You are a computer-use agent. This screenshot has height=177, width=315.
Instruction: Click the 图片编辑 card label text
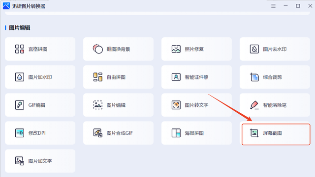[x=116, y=105]
